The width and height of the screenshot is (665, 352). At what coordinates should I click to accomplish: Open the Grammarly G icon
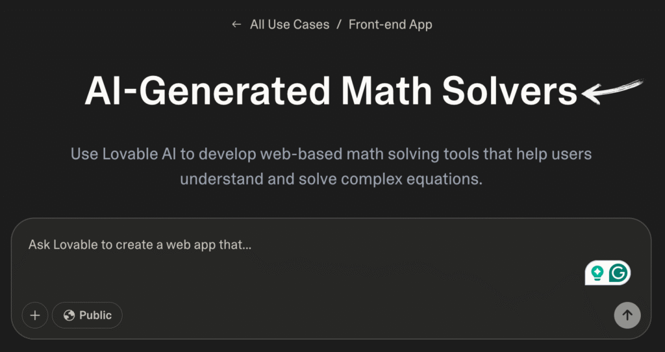pyautogui.click(x=618, y=273)
